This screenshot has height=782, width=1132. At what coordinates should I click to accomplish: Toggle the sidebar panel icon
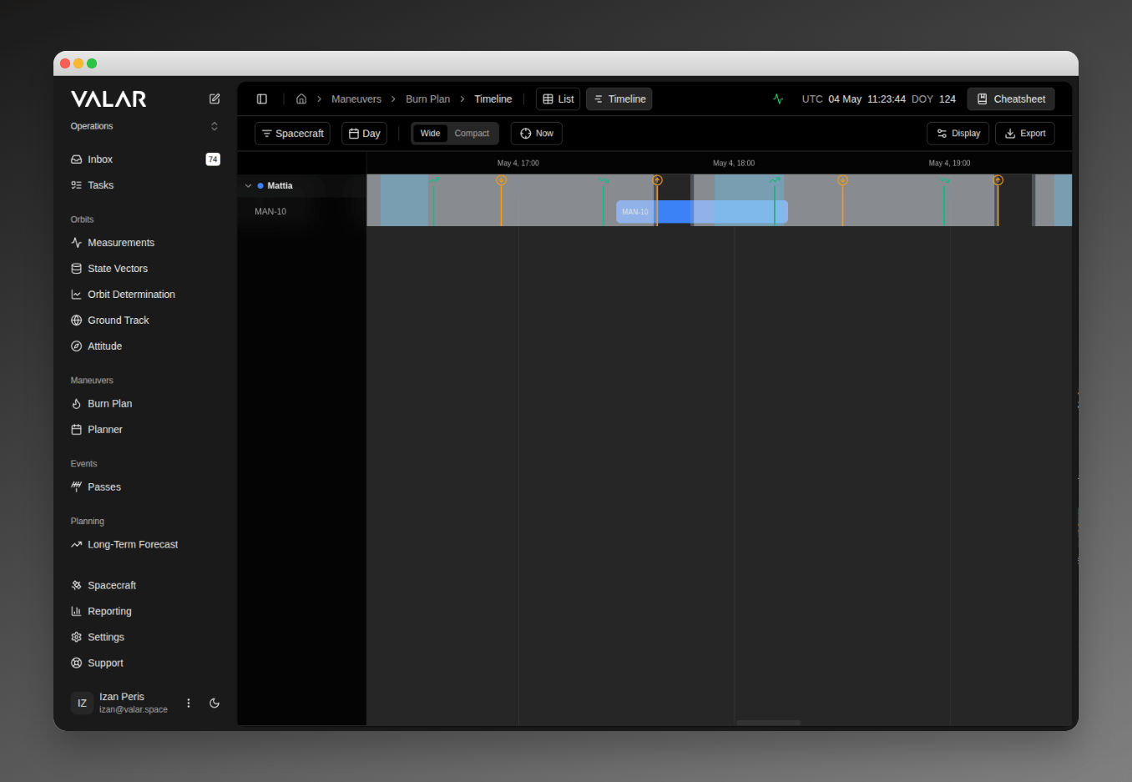coord(261,98)
